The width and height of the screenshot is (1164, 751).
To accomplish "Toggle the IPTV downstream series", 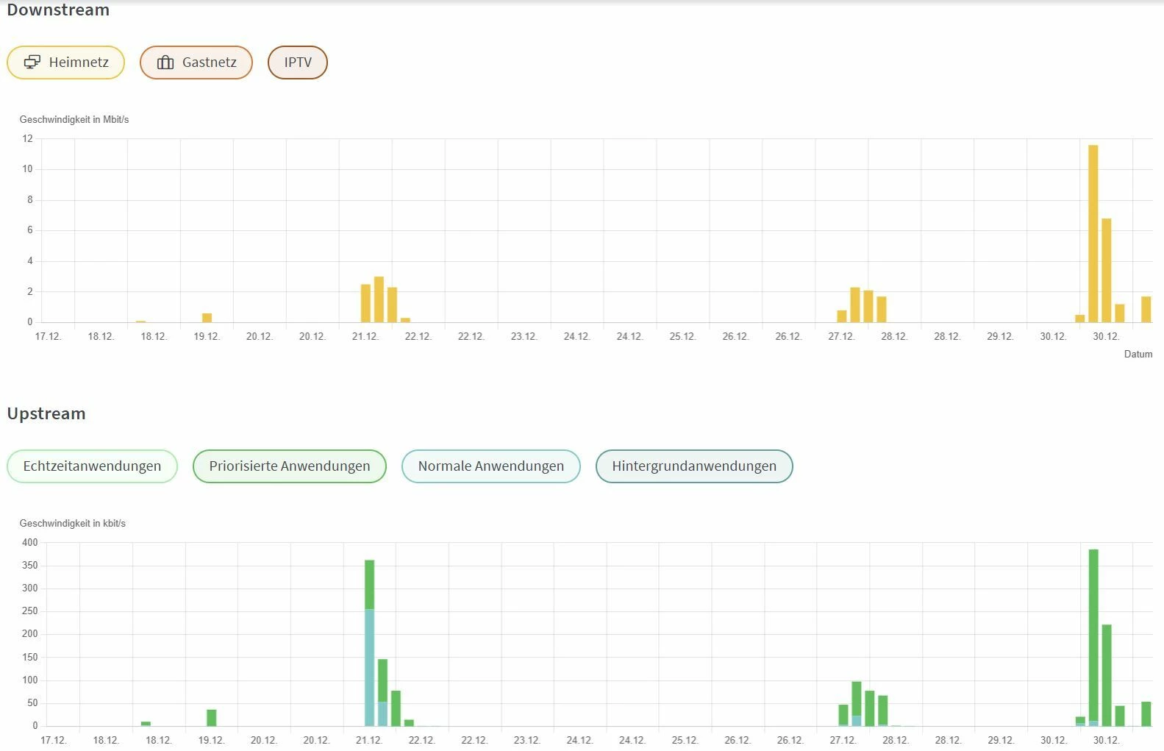I will pyautogui.click(x=298, y=63).
